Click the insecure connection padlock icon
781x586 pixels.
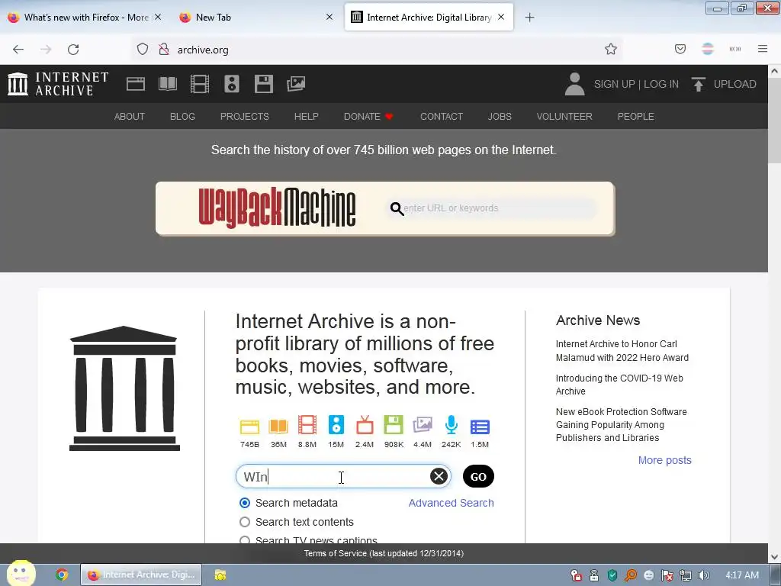(164, 50)
